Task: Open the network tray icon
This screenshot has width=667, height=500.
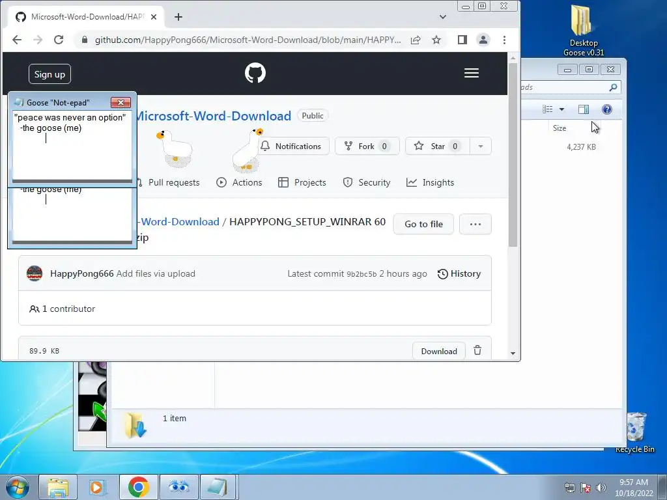Action: coord(569,488)
